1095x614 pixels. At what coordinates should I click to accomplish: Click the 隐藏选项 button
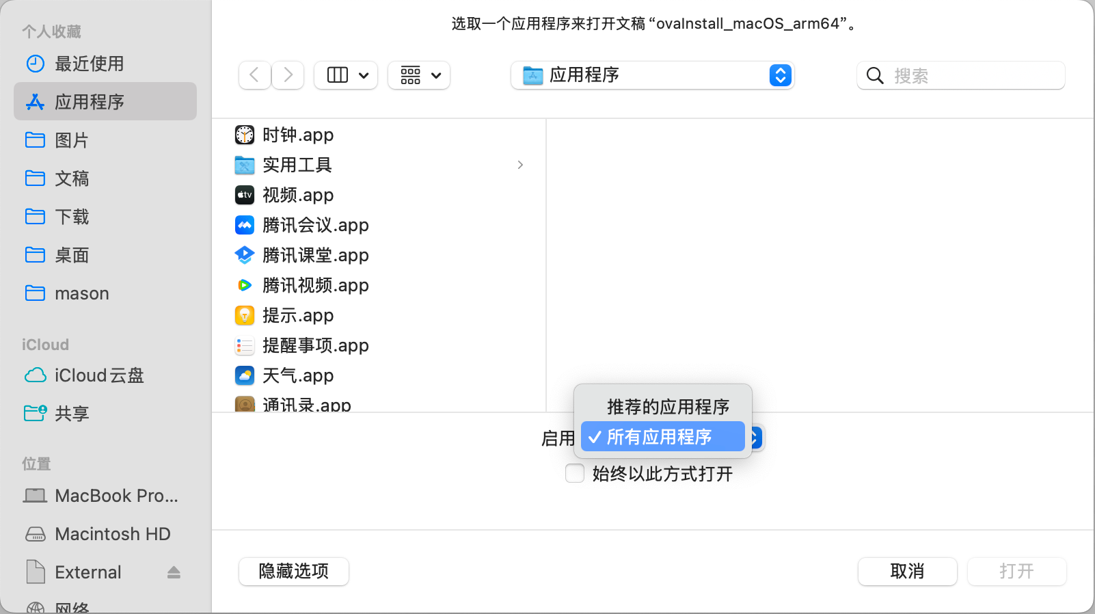(294, 572)
